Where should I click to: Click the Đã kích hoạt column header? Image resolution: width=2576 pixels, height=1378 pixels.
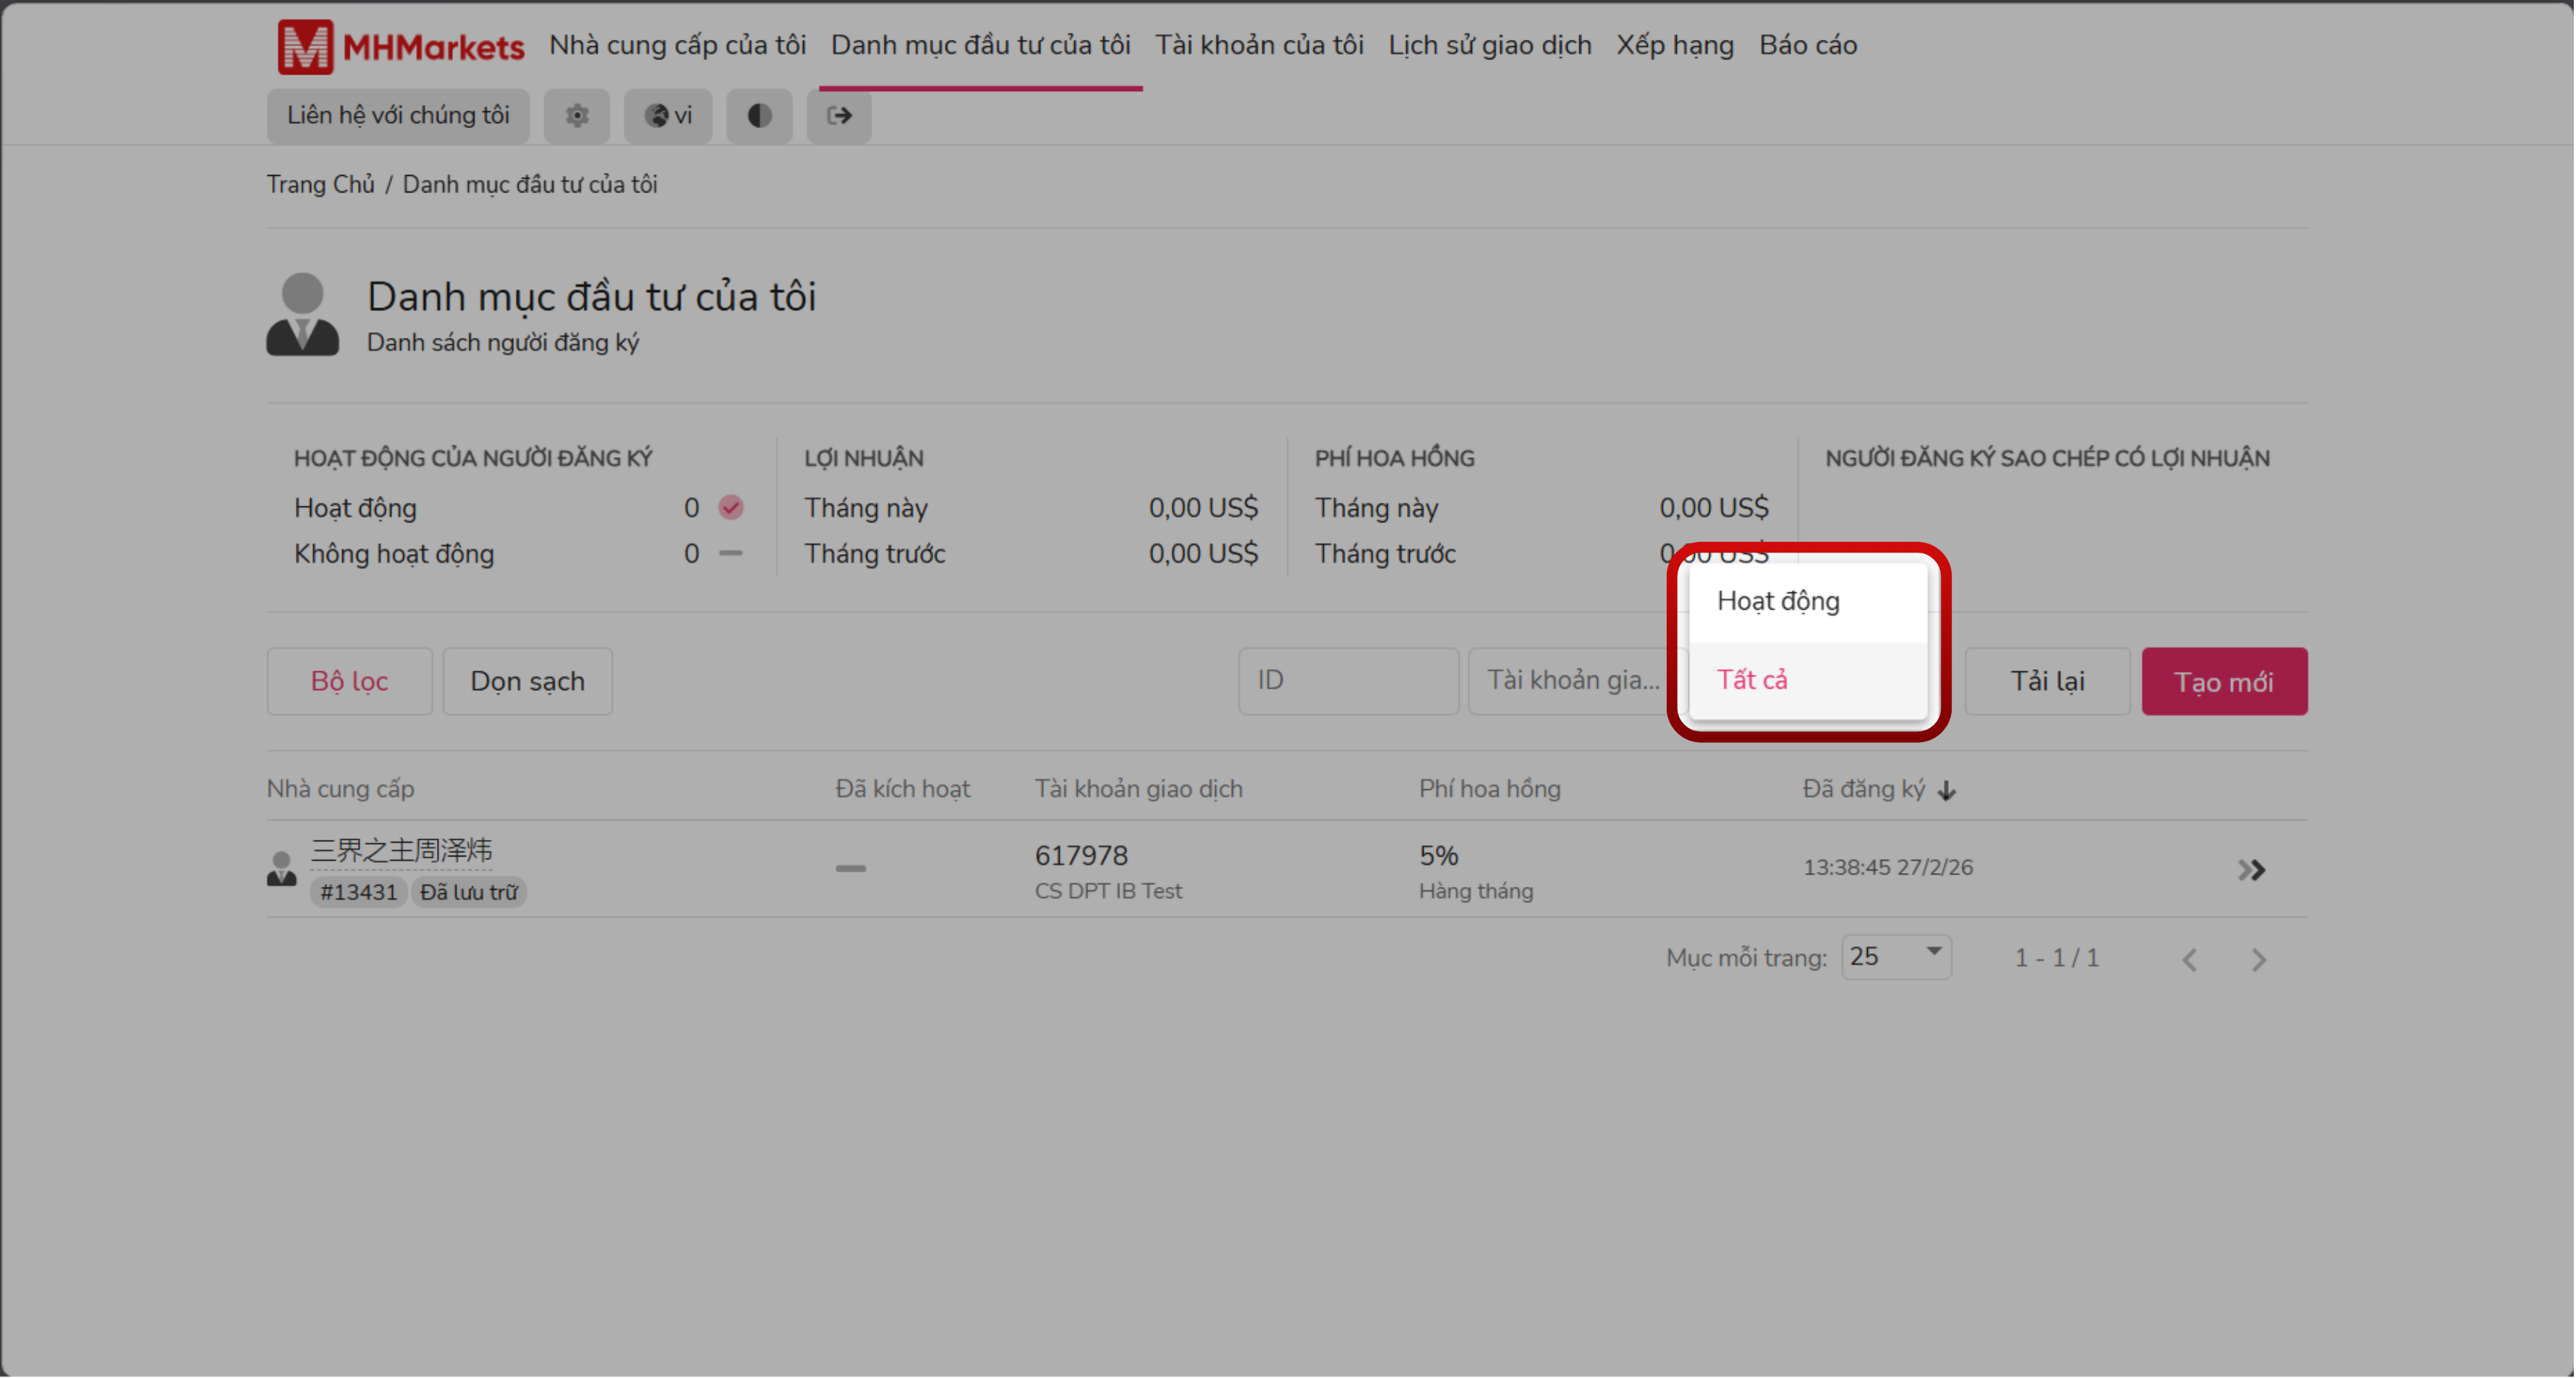point(902,789)
